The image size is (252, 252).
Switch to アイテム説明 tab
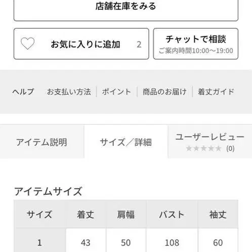pos(42,142)
